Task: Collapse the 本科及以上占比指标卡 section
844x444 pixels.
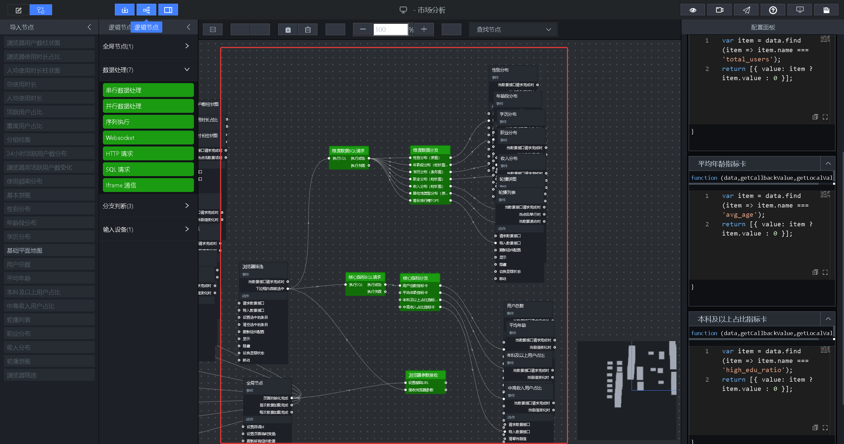Action: click(x=828, y=319)
